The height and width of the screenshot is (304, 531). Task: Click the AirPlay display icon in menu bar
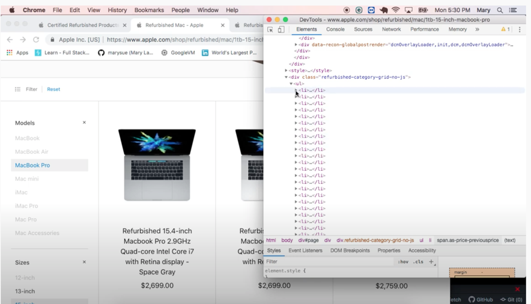click(x=408, y=10)
